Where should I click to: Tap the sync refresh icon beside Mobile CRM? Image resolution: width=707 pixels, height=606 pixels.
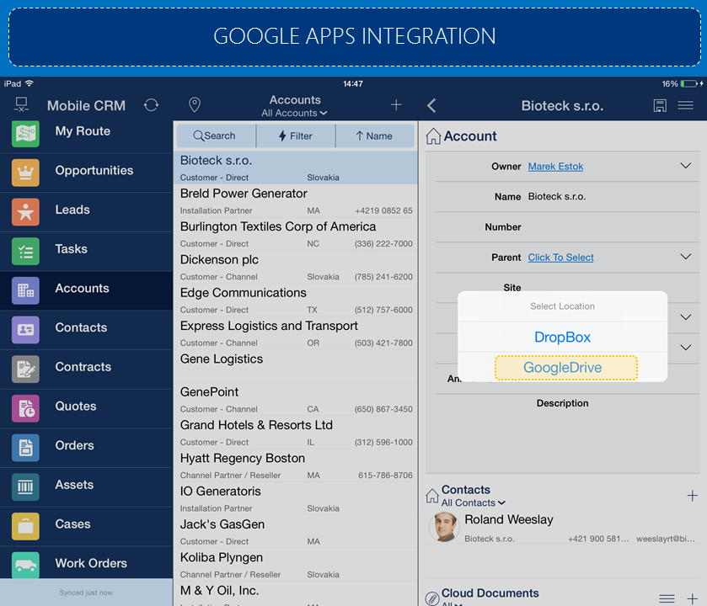[151, 105]
